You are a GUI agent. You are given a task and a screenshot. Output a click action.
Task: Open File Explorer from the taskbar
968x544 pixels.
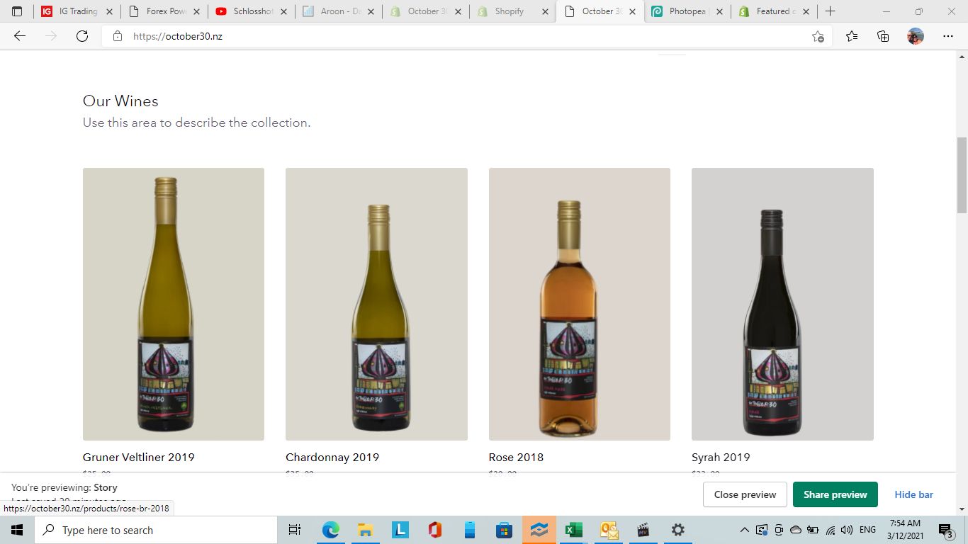pos(365,530)
